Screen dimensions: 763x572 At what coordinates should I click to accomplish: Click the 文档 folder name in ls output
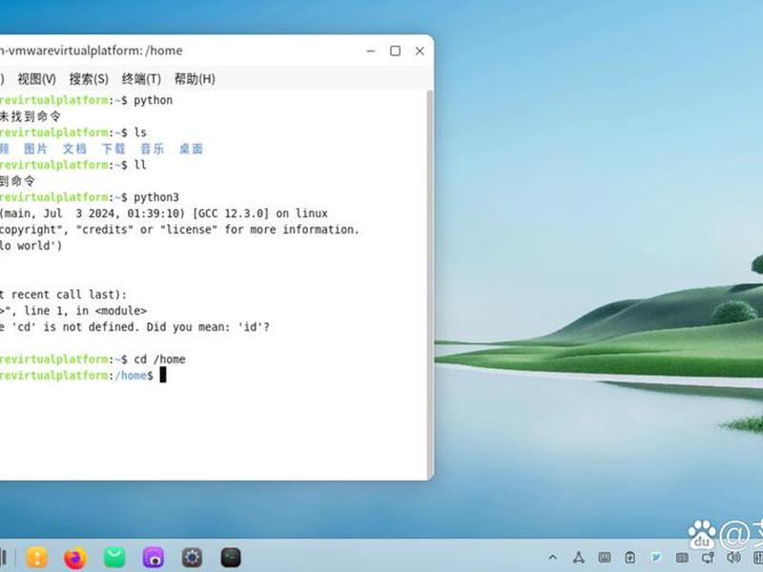[x=74, y=149]
